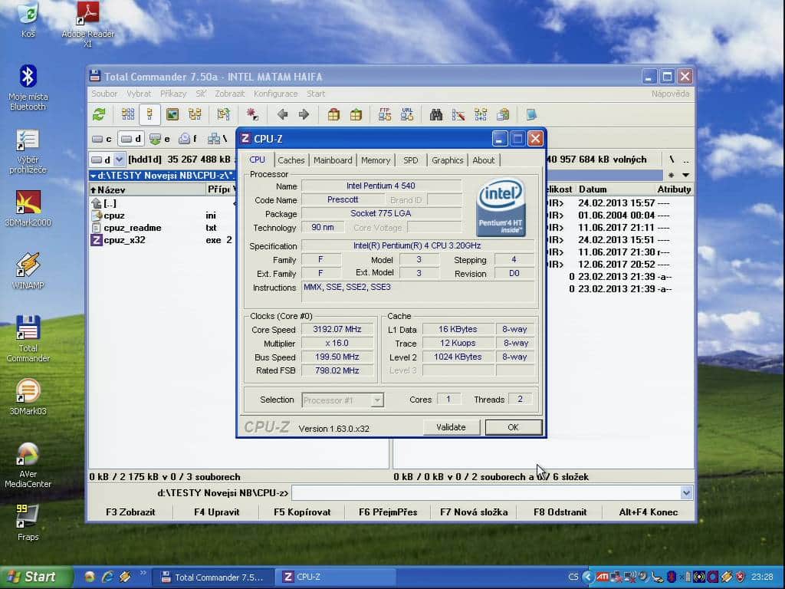Select the cpuz ini file
The image size is (785, 589).
tap(163, 216)
